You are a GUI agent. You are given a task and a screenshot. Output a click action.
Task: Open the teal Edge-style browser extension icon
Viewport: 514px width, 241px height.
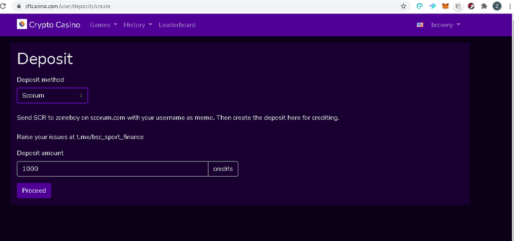tap(420, 6)
